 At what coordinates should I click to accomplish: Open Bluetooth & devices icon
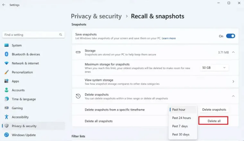(6, 54)
